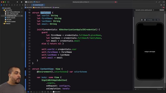166x93 pixels.
Task: Select Info.plist in navigator
Action: 8,20
